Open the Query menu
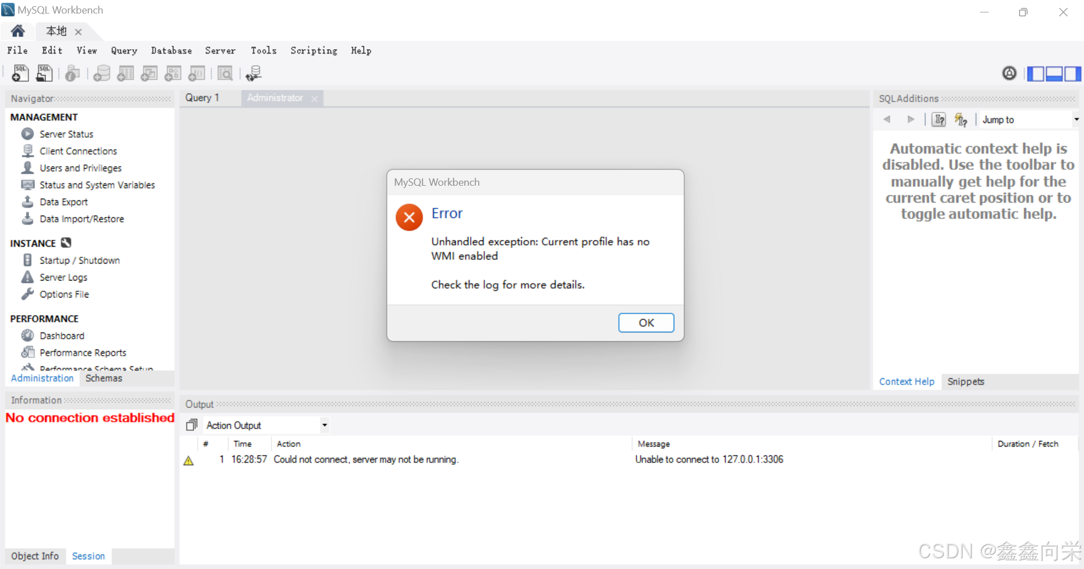Image resolution: width=1084 pixels, height=569 pixels. (x=124, y=51)
